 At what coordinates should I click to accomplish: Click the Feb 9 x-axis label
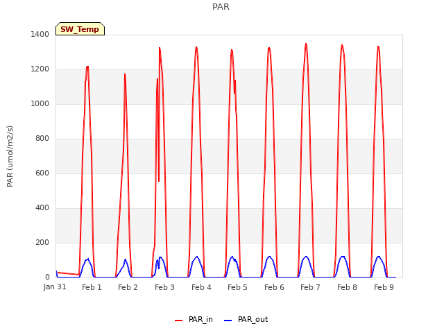[384, 287]
